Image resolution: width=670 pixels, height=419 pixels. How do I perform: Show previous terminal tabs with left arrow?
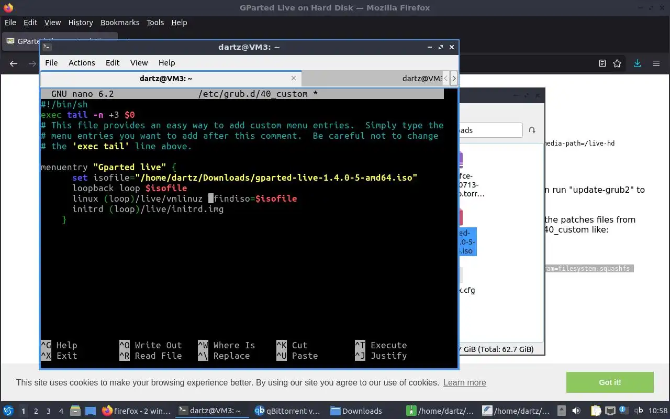pyautogui.click(x=446, y=78)
